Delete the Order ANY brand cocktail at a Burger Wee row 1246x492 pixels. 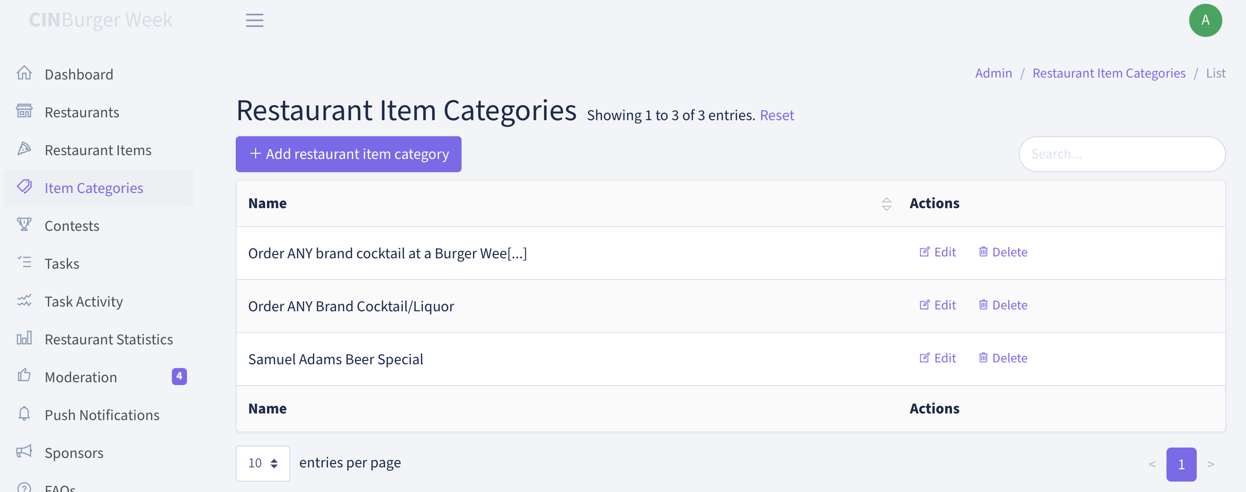click(1003, 252)
